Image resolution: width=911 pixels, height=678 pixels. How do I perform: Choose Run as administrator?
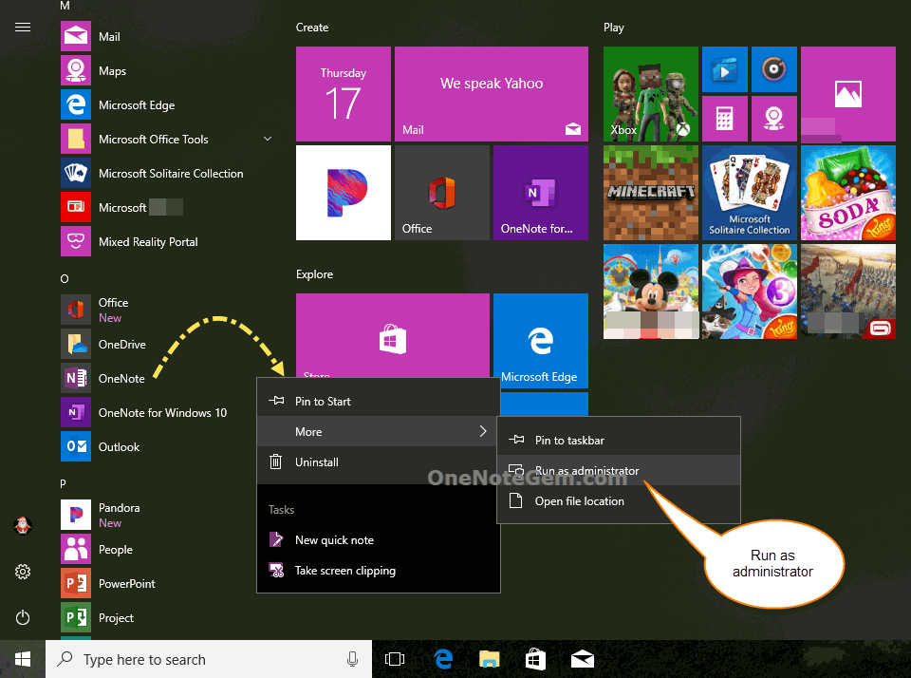point(619,470)
